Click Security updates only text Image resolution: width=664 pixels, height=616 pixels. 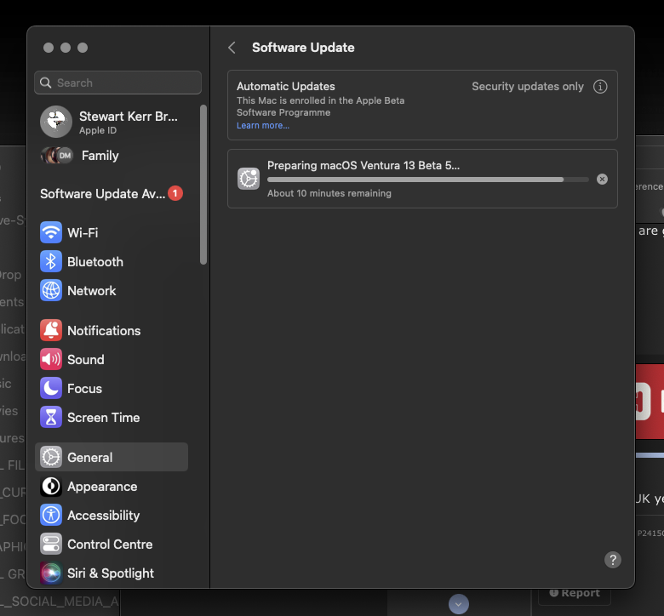(x=528, y=87)
